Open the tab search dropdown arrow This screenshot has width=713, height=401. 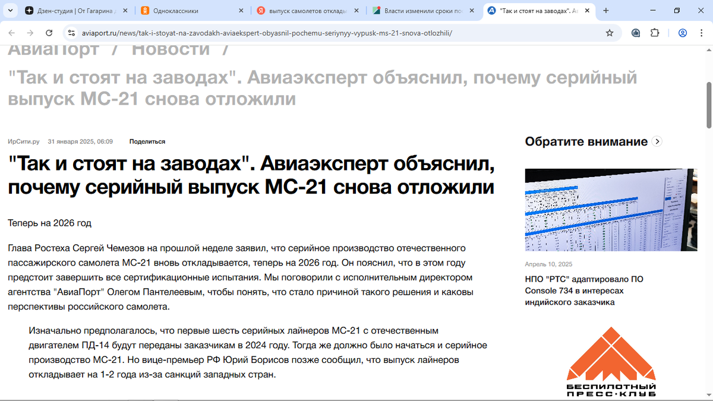[10, 11]
